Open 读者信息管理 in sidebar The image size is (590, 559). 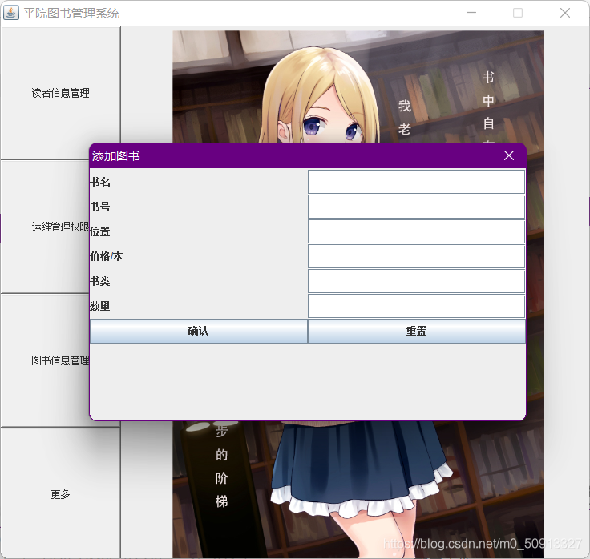[x=61, y=93]
